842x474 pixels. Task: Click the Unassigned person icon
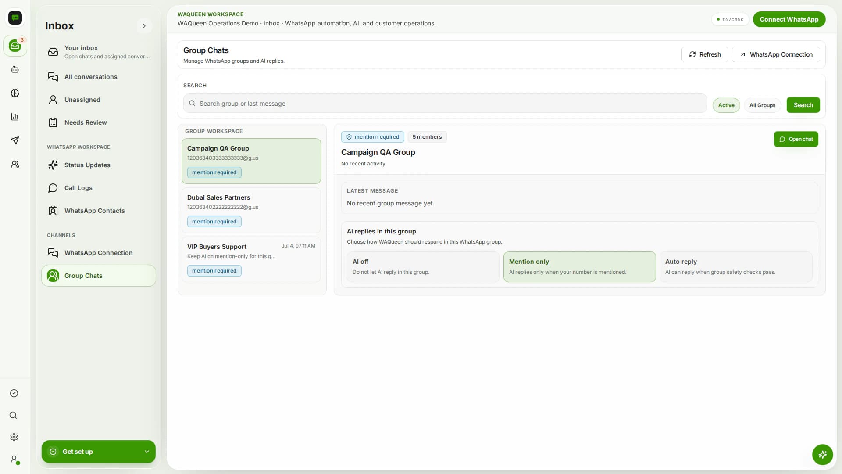[x=53, y=100]
